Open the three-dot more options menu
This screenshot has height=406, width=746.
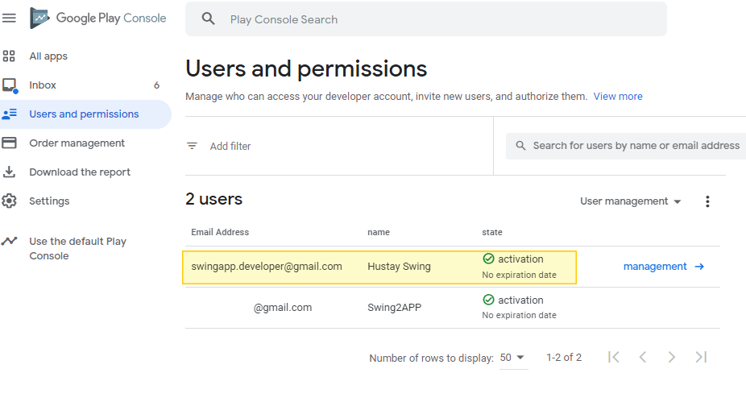coord(707,201)
